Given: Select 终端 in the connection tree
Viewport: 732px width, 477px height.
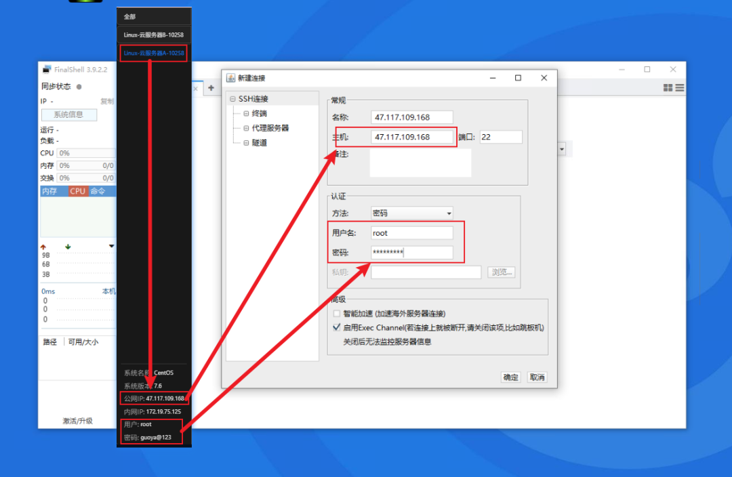Looking at the screenshot, I should click(x=259, y=113).
